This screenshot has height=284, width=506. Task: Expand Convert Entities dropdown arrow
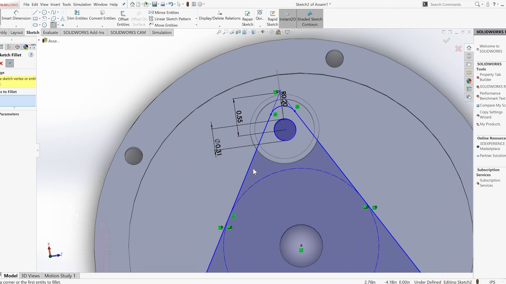pos(102,26)
